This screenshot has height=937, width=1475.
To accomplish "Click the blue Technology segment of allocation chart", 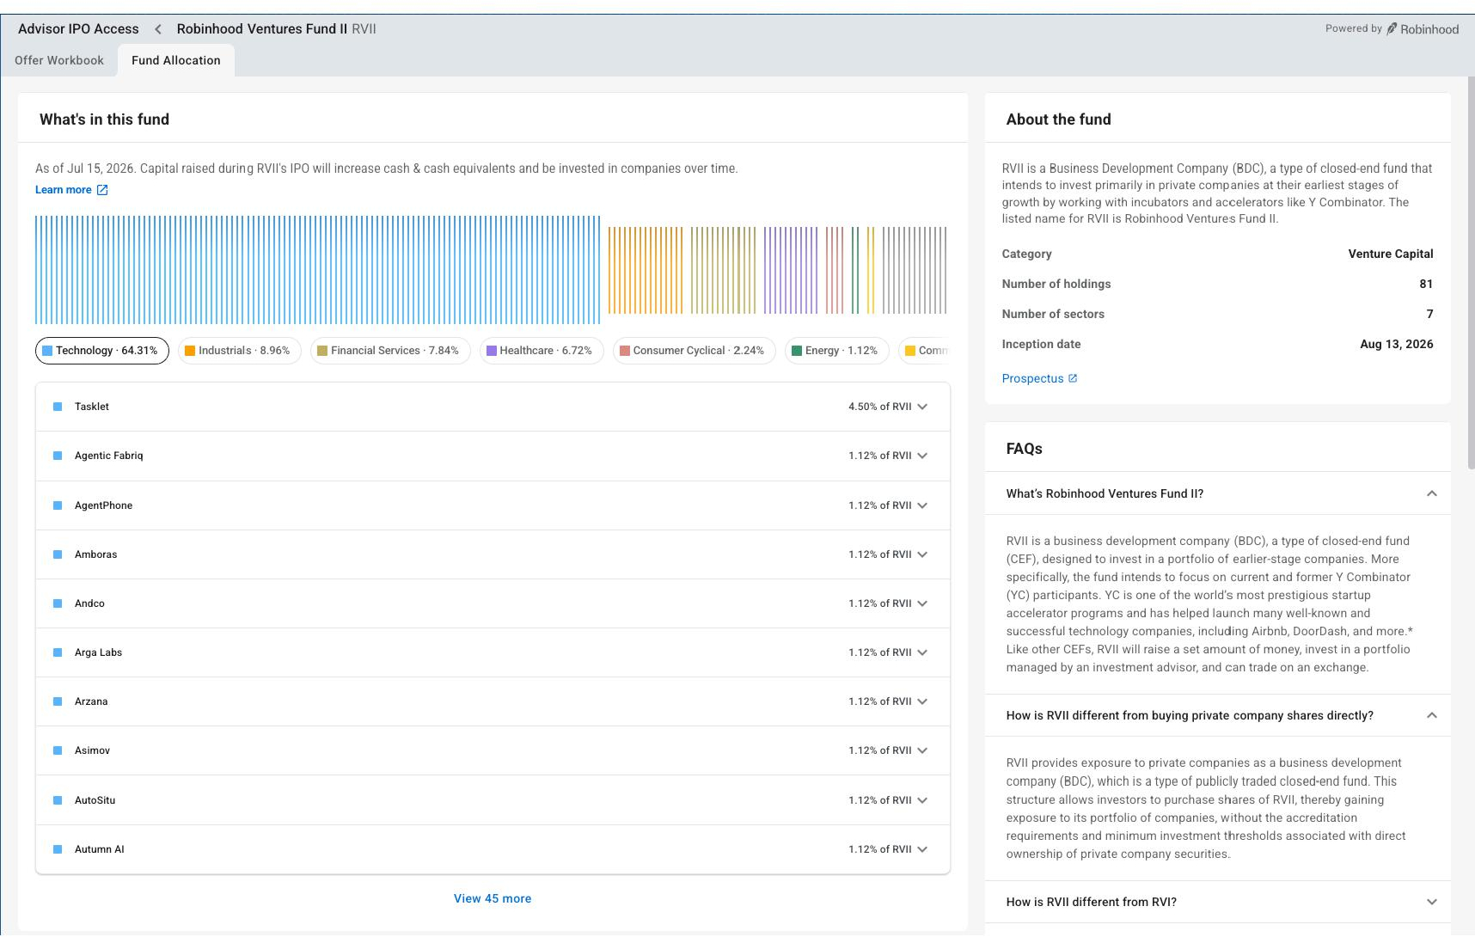I will 317,270.
